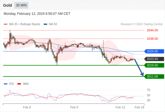Click the blue MA 50 color swatch

click(x=46, y=24)
